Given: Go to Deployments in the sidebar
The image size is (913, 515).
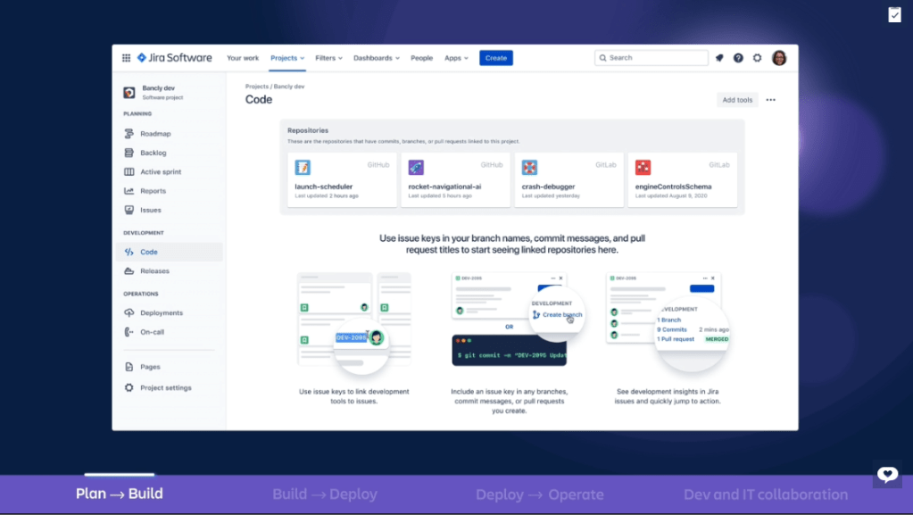Looking at the screenshot, I should pos(161,313).
